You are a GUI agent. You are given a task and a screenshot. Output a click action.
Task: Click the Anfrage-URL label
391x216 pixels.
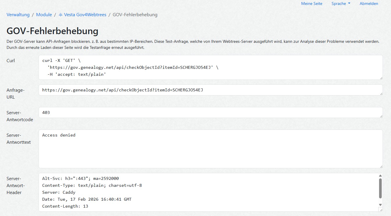[16, 93]
